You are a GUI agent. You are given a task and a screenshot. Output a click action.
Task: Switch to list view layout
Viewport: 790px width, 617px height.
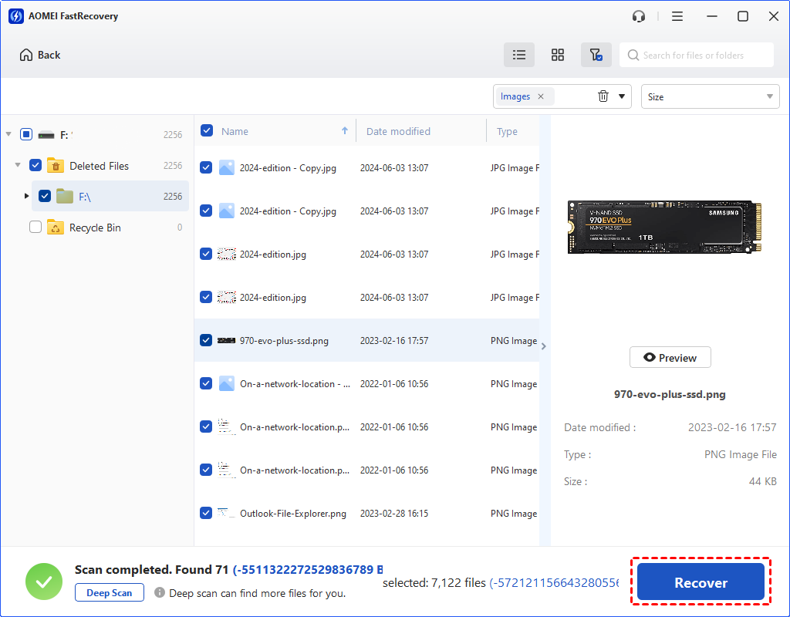pos(519,55)
